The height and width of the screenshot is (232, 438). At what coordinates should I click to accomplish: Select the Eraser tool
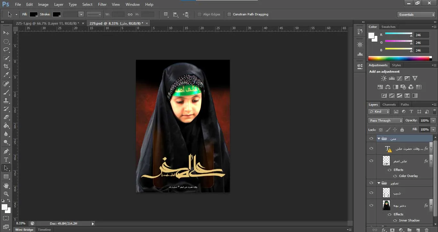coord(6,117)
